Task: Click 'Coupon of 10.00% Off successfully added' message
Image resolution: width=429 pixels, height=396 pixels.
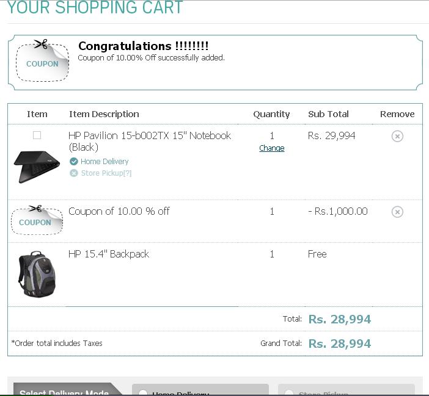Action: tap(152, 58)
